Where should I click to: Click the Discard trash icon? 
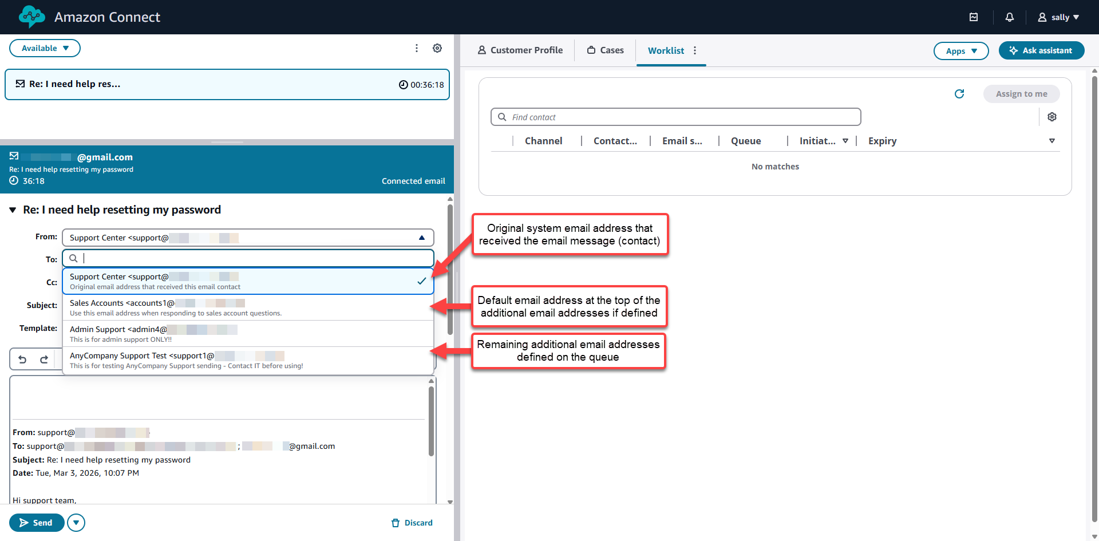pyautogui.click(x=395, y=523)
